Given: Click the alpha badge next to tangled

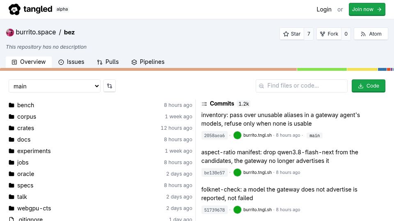Looking at the screenshot, I should [x=62, y=9].
